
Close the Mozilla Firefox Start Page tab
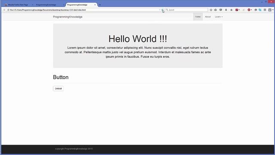[x=33, y=5]
